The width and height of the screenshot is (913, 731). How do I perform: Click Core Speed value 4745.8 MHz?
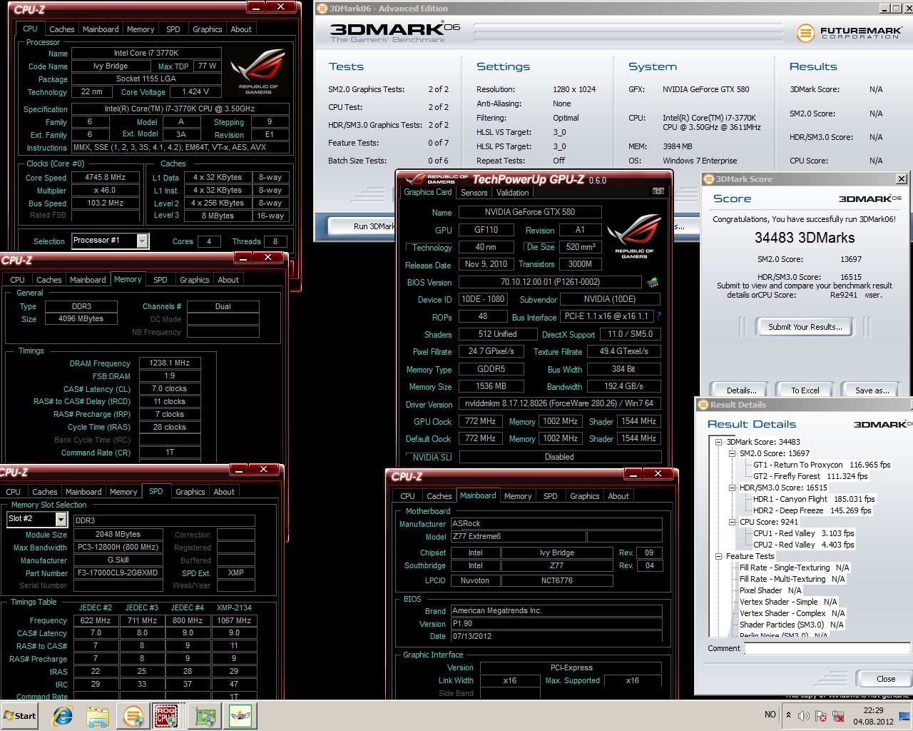point(106,177)
